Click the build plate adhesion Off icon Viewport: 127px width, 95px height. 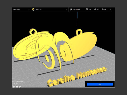(x=103, y=9)
